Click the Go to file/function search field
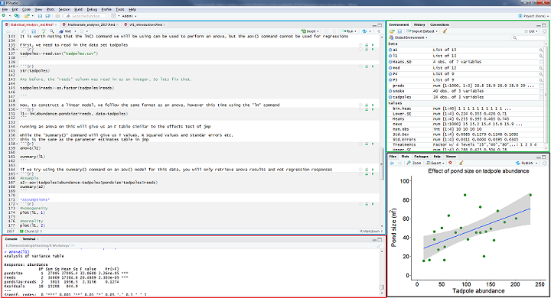Screen dimensions: 551x298 (86, 16)
